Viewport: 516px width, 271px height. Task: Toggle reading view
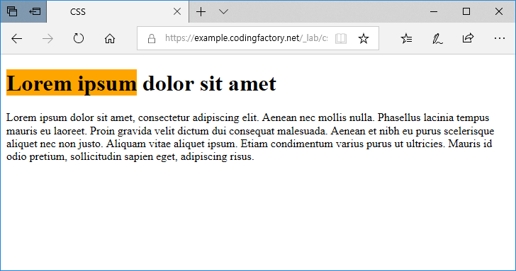pyautogui.click(x=341, y=38)
